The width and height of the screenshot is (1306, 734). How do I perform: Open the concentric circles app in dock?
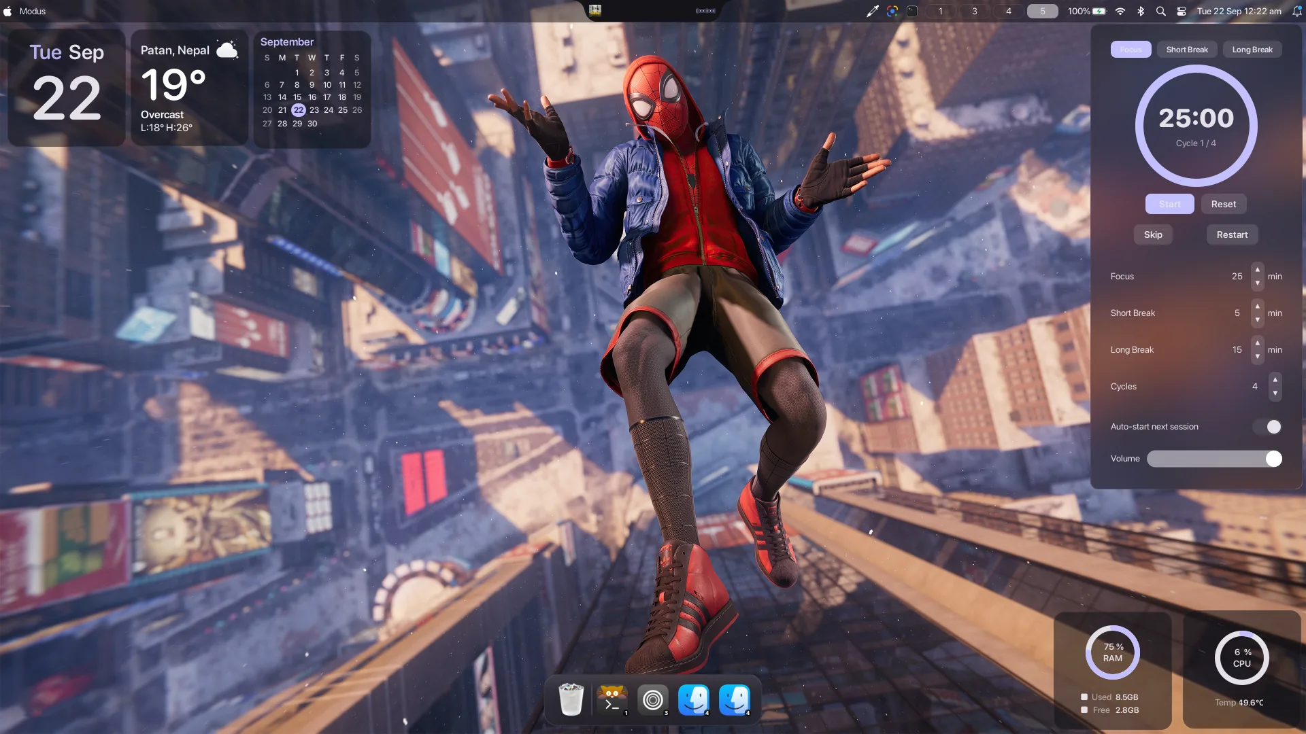tap(652, 699)
